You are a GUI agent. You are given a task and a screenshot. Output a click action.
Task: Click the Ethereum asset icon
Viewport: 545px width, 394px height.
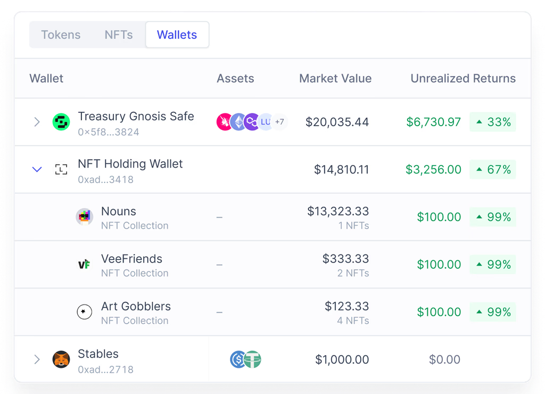click(x=238, y=121)
